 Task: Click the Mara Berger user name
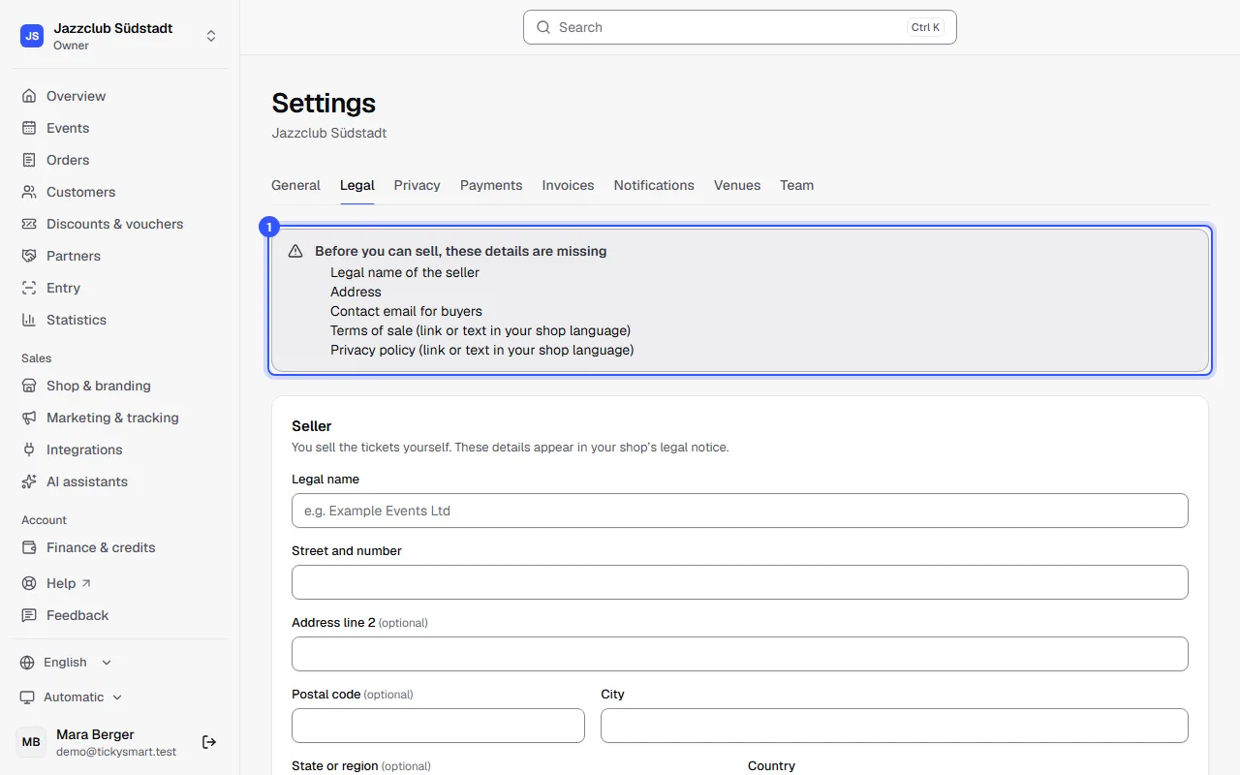click(x=95, y=734)
